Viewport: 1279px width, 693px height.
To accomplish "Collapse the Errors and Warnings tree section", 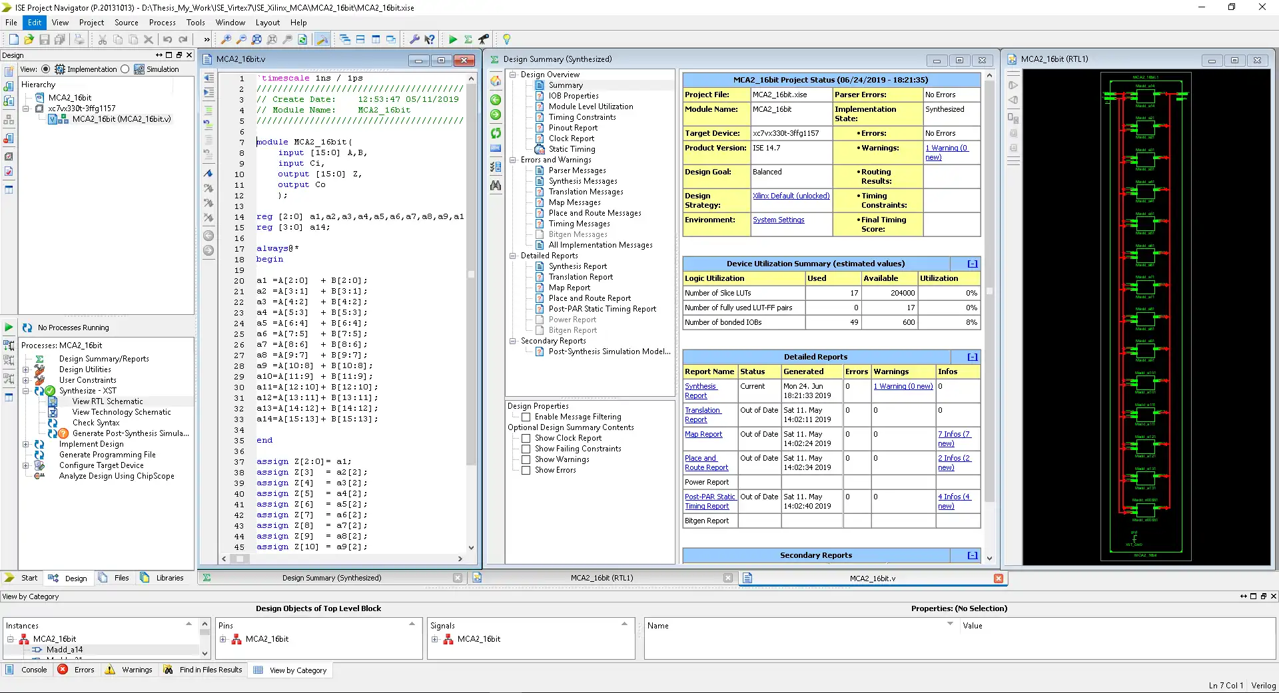I will pyautogui.click(x=513, y=160).
